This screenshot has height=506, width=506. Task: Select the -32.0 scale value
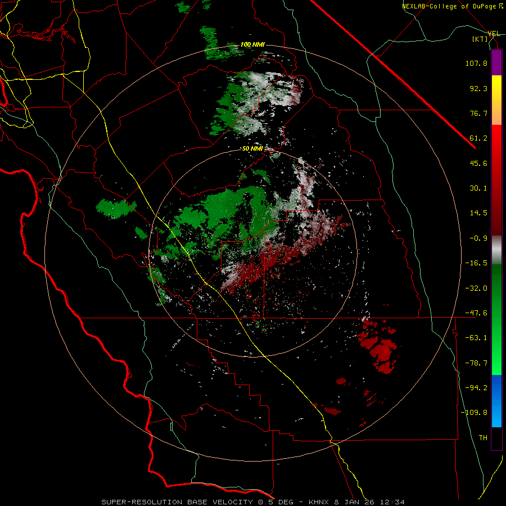[476, 288]
